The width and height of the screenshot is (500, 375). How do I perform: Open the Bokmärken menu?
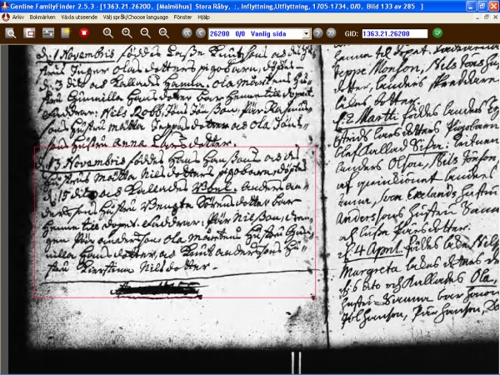click(x=42, y=16)
